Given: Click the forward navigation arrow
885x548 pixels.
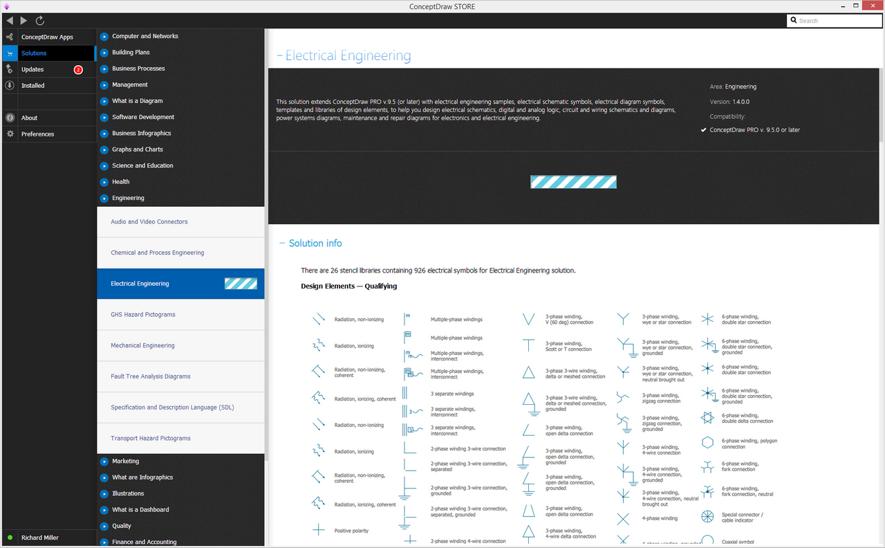Looking at the screenshot, I should tap(24, 20).
